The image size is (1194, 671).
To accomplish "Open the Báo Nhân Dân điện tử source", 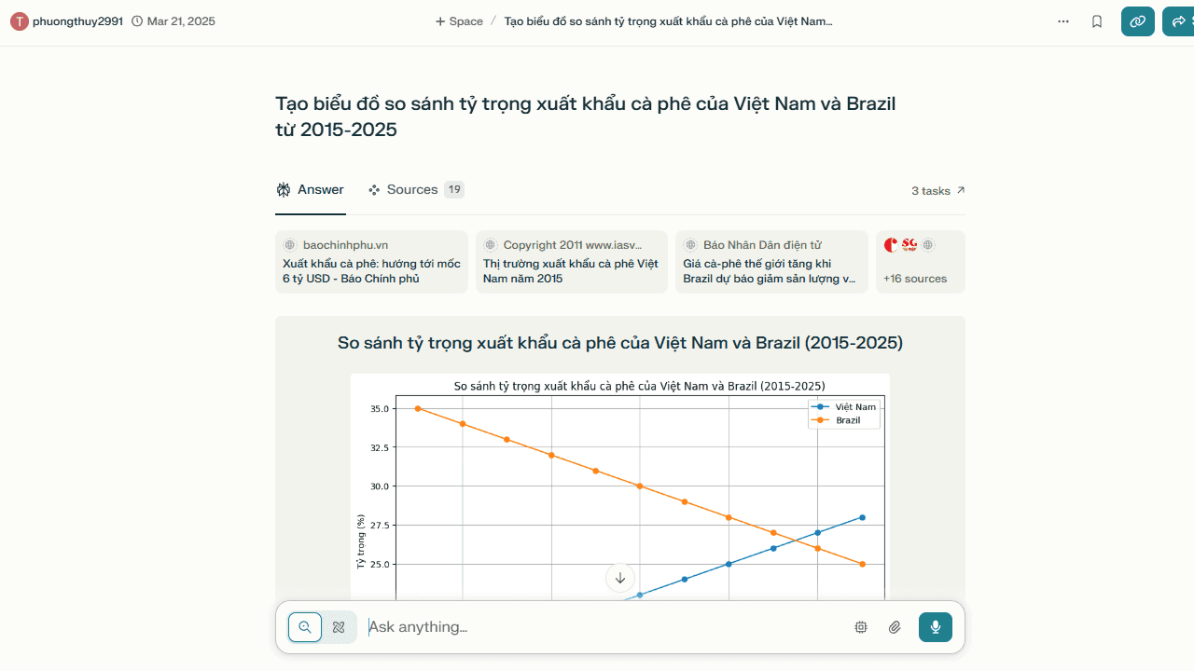I will [x=771, y=262].
